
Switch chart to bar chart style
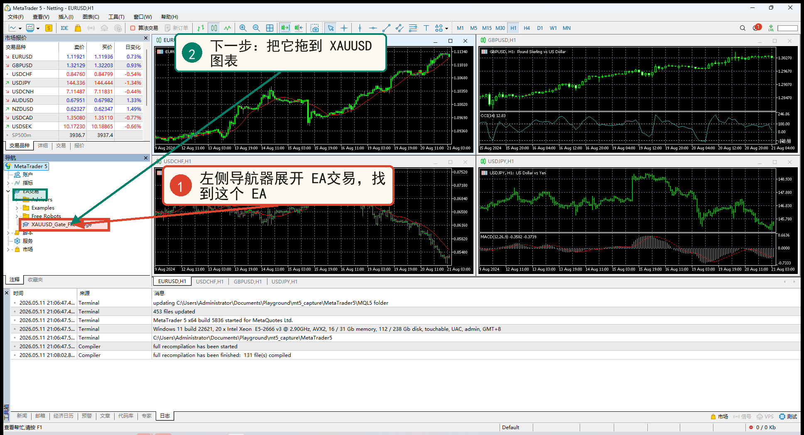point(201,28)
